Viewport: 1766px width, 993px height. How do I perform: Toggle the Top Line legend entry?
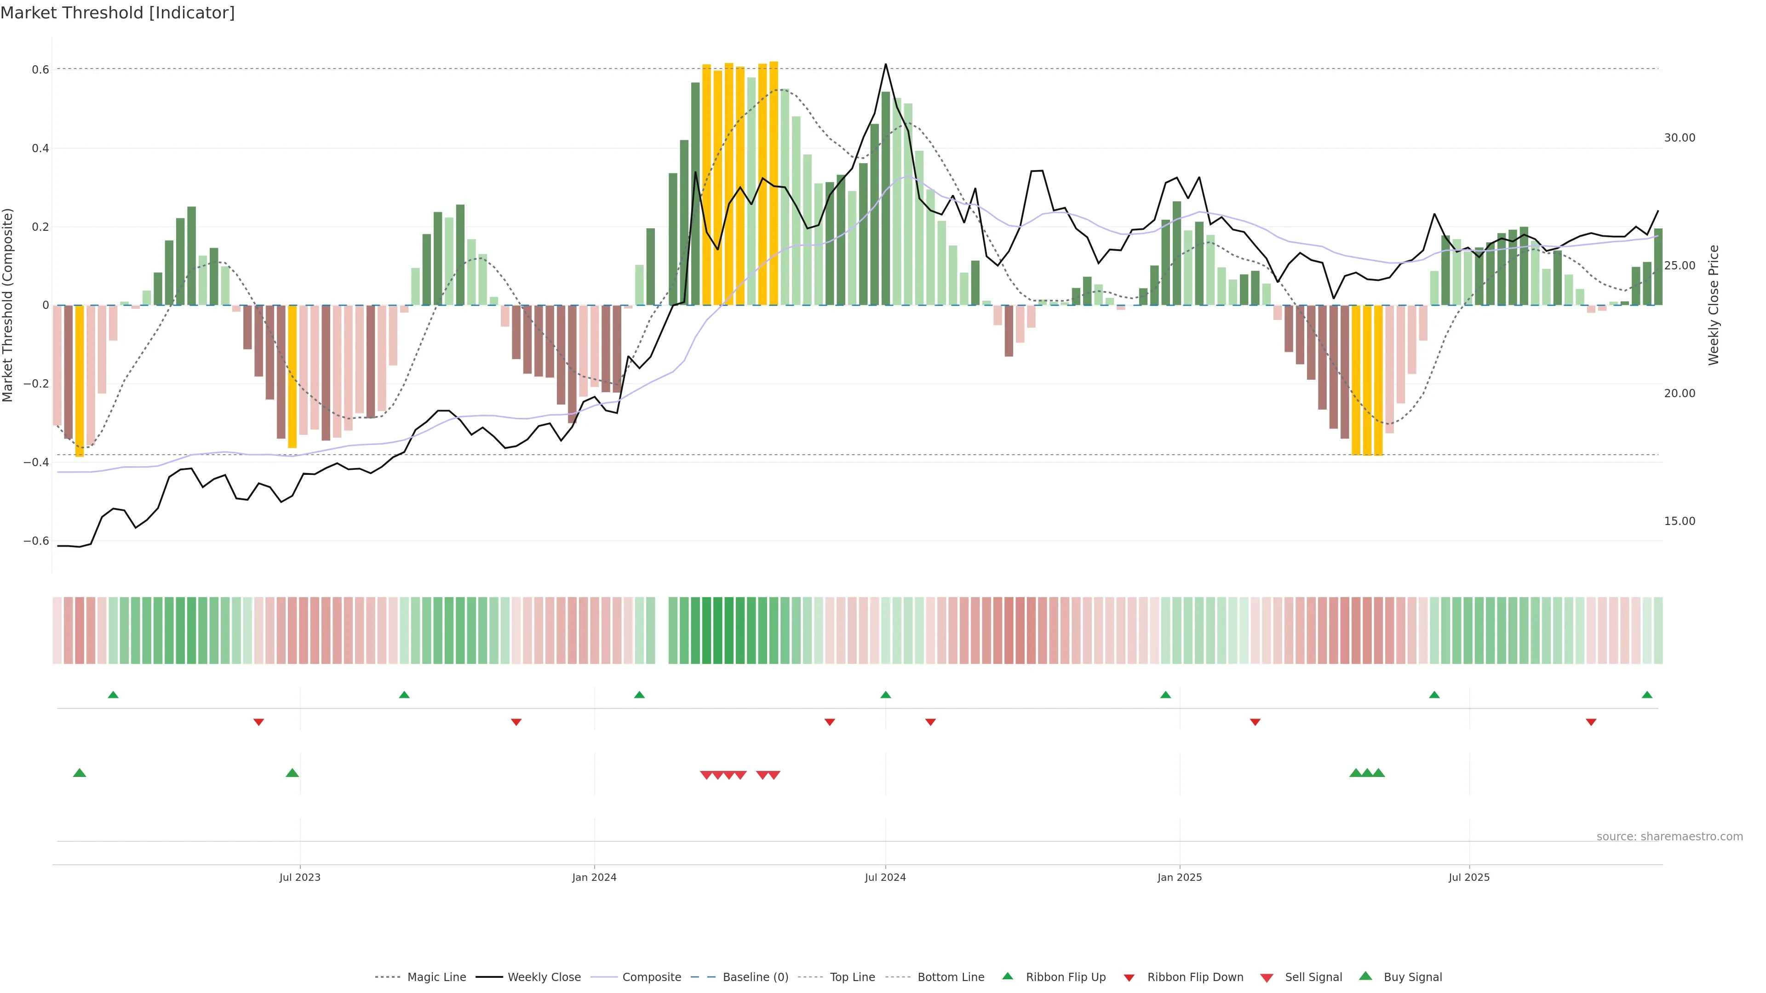852,977
